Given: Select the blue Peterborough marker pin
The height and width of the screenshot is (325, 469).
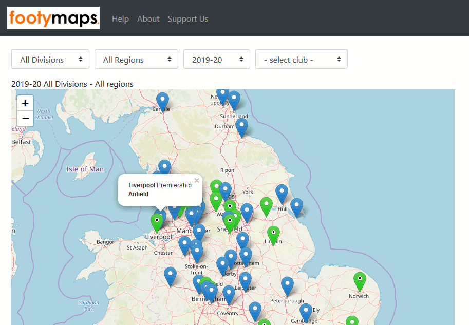Looking at the screenshot, I should (287, 285).
